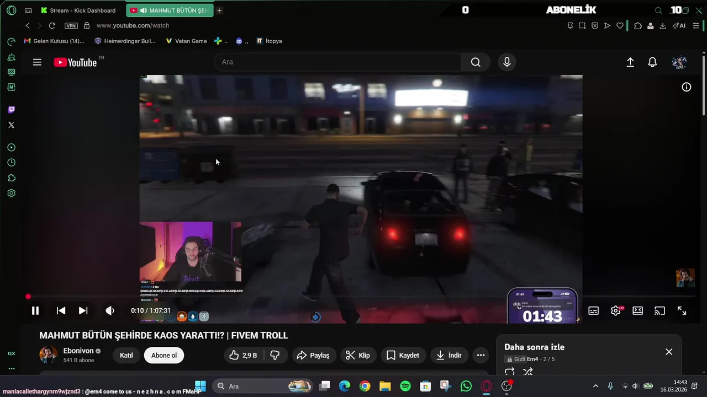Viewport: 707px width, 397px height.
Task: Open X (Twitter) in sidebar
Action: tap(11, 125)
